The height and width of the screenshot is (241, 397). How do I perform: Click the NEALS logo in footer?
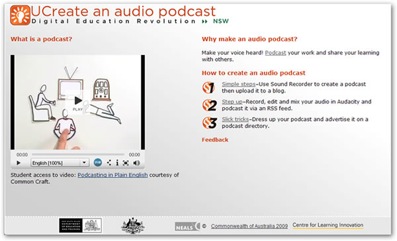pos(187,226)
